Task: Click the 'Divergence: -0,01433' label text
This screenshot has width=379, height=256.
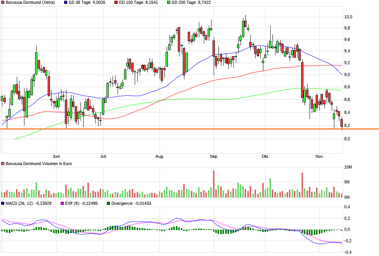Action: tap(131, 203)
